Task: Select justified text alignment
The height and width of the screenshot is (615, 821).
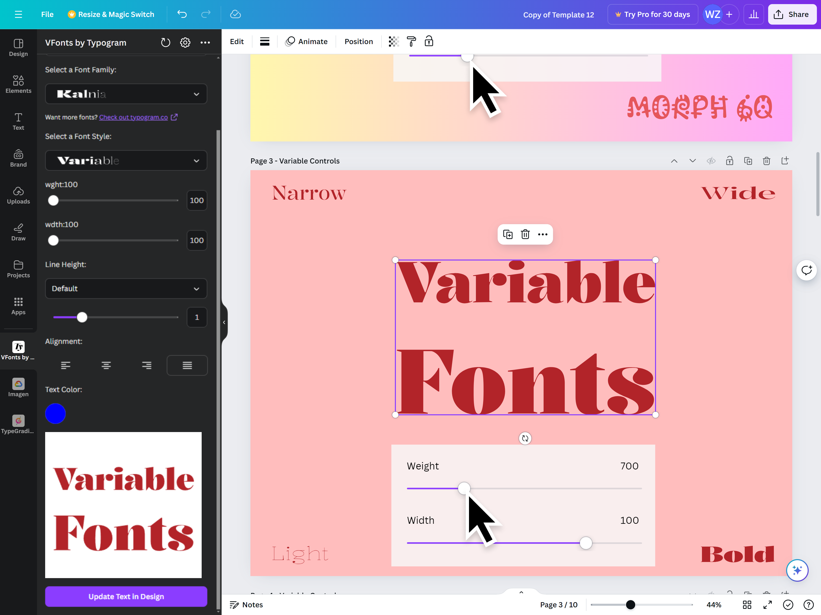Action: point(187,365)
